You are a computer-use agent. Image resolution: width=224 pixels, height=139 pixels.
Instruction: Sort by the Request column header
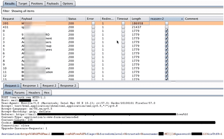11,19
